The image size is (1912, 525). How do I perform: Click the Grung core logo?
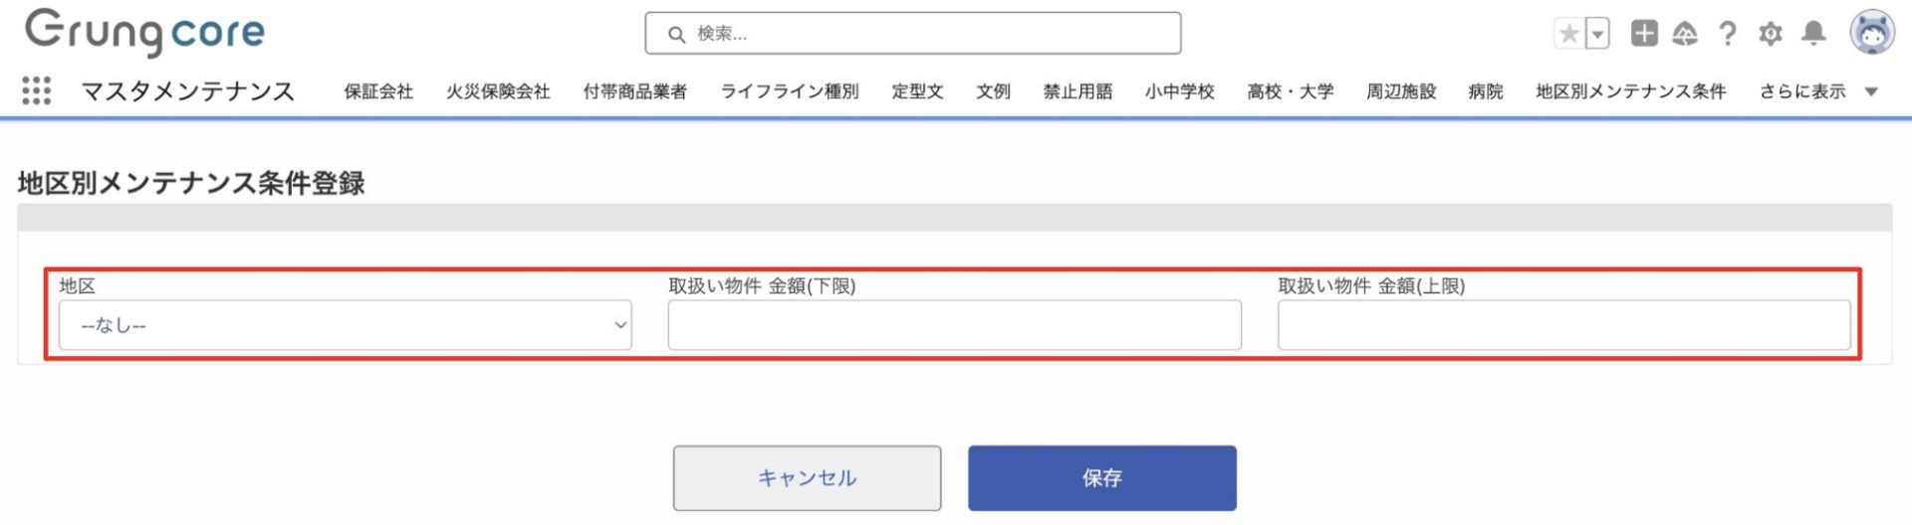pyautogui.click(x=145, y=32)
